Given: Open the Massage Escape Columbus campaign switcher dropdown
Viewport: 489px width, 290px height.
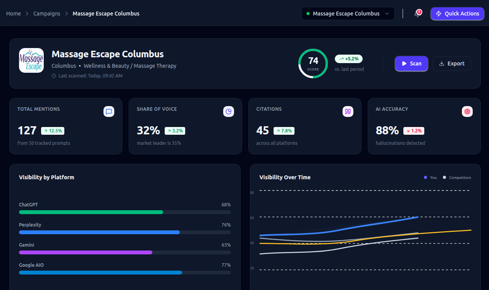Looking at the screenshot, I should (348, 13).
